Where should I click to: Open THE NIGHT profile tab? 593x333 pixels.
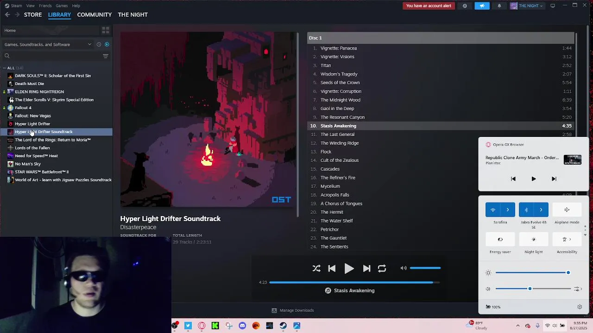click(132, 15)
